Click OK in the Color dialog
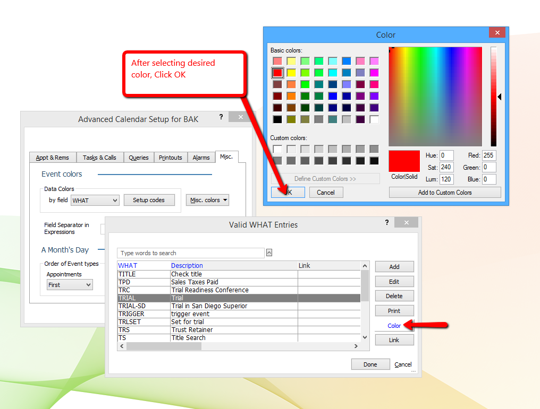The image size is (540, 409). tap(288, 192)
